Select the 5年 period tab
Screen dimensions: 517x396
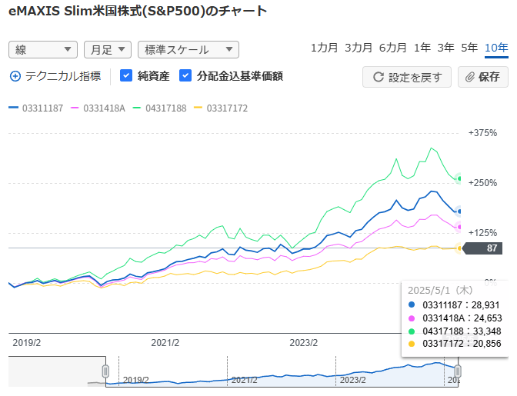click(x=469, y=48)
